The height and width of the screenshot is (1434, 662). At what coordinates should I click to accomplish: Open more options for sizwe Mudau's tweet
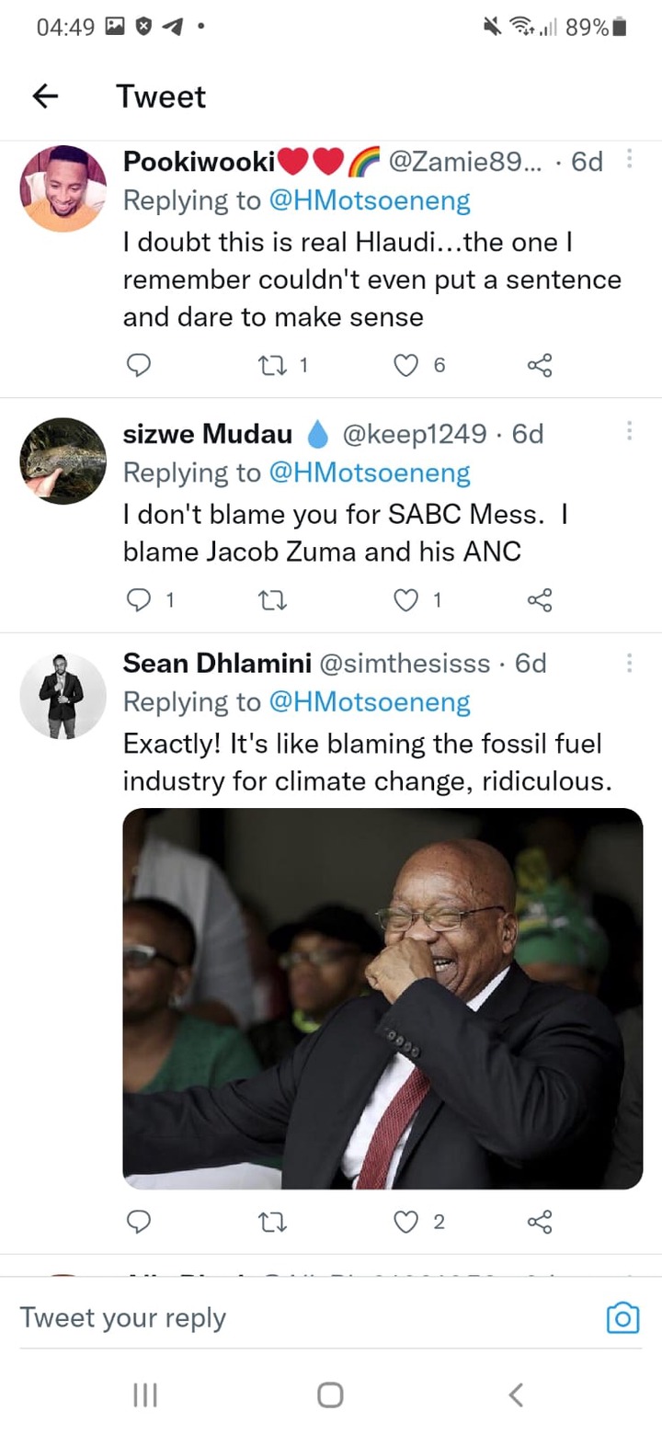(x=629, y=431)
